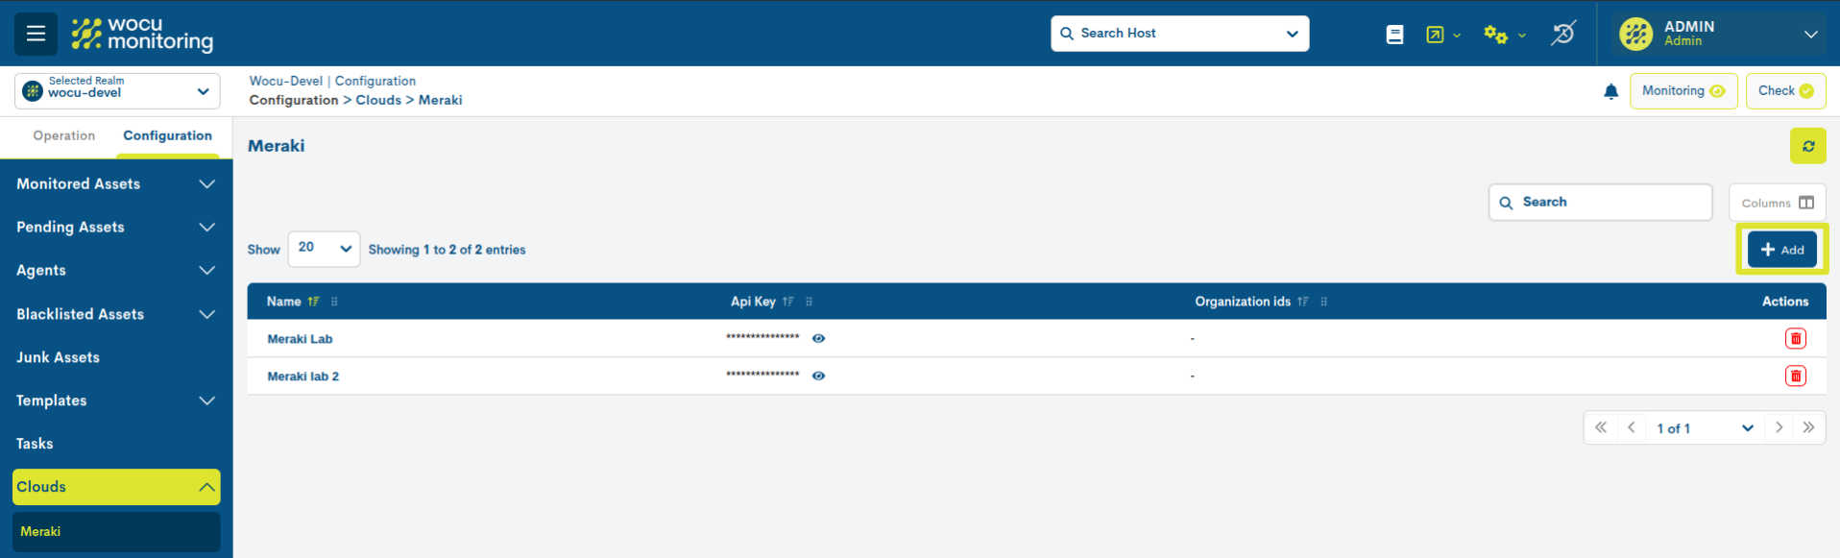1840x558 pixels.
Task: Select Meraki under Clouds
Action: pyautogui.click(x=116, y=531)
